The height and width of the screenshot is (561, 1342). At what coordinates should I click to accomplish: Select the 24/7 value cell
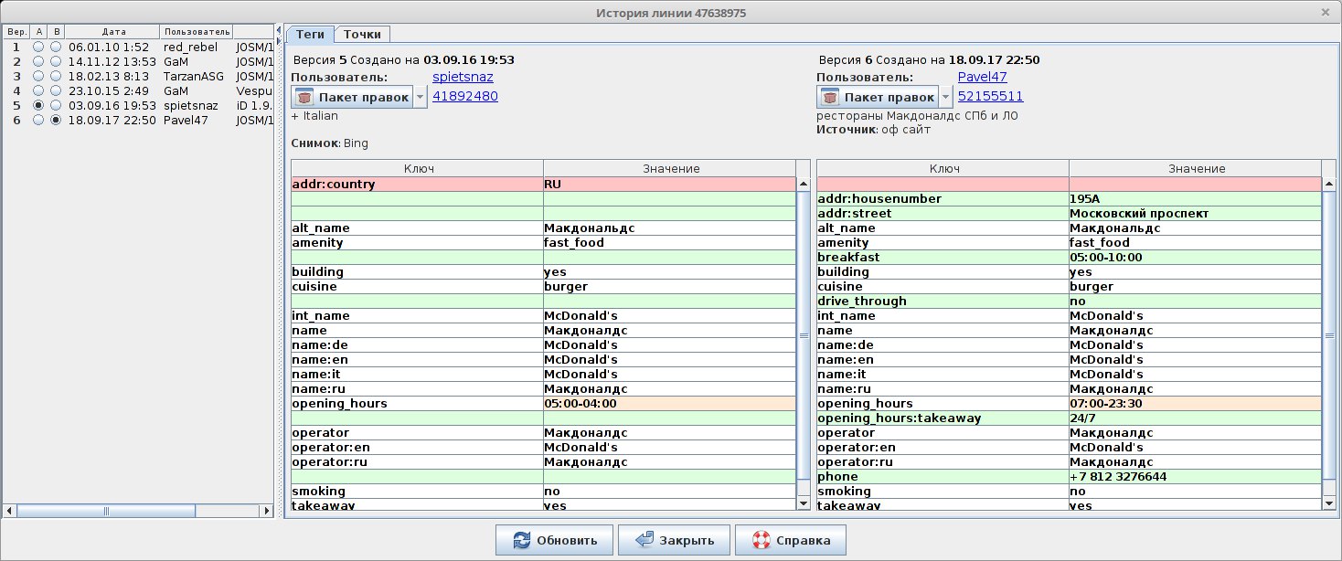tap(1195, 418)
